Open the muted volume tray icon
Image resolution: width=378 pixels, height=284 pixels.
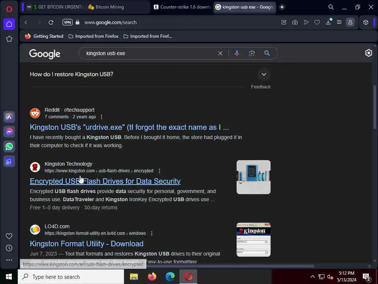[330, 277]
